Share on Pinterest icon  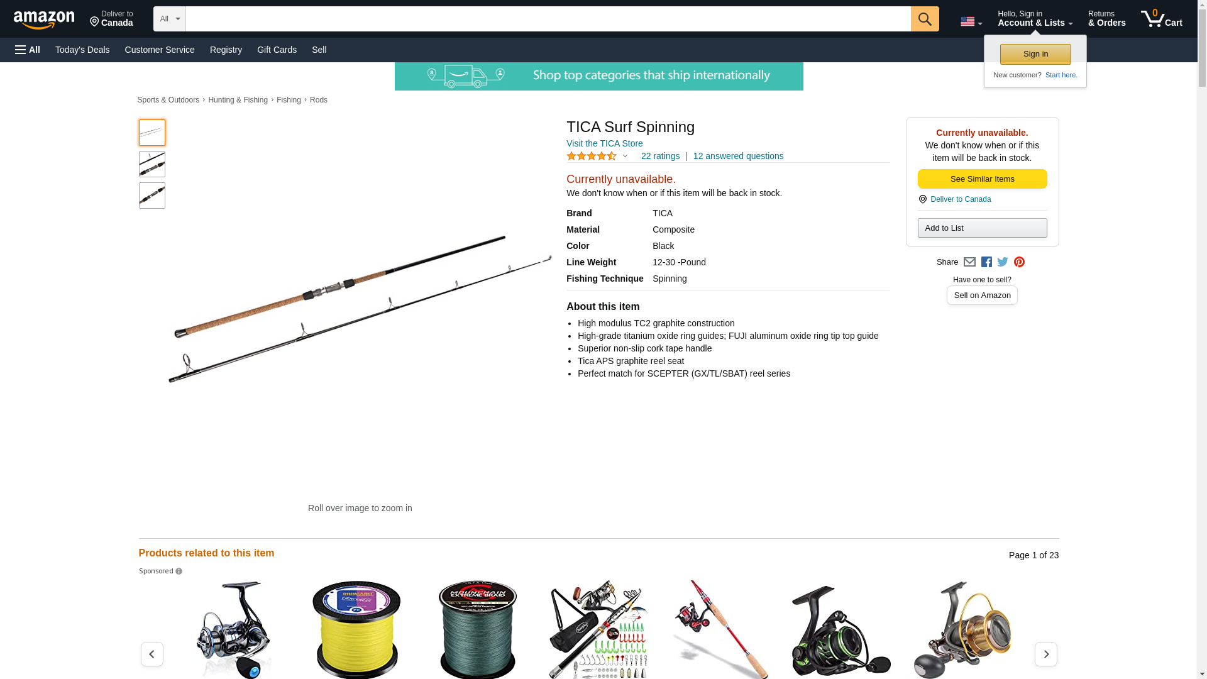(1019, 262)
